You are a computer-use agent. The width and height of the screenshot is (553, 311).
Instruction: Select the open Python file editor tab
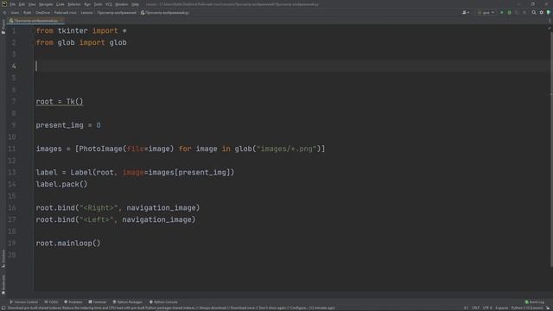point(35,21)
